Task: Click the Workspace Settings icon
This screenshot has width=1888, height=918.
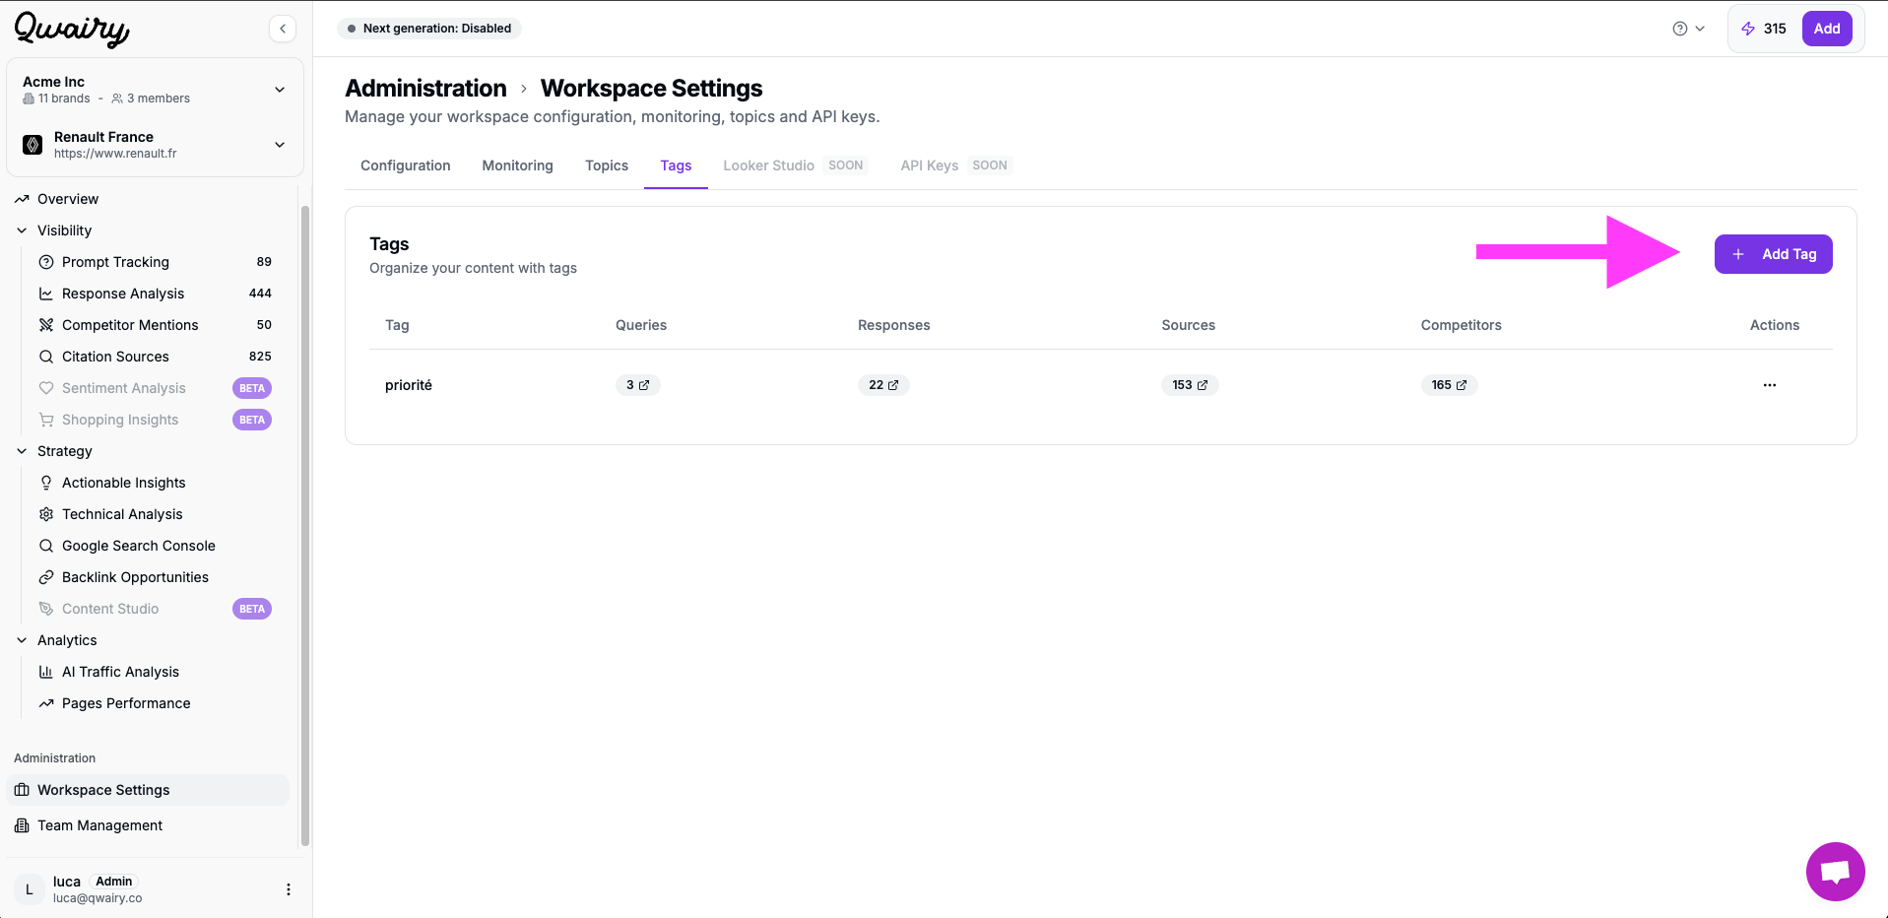Action: [22, 790]
